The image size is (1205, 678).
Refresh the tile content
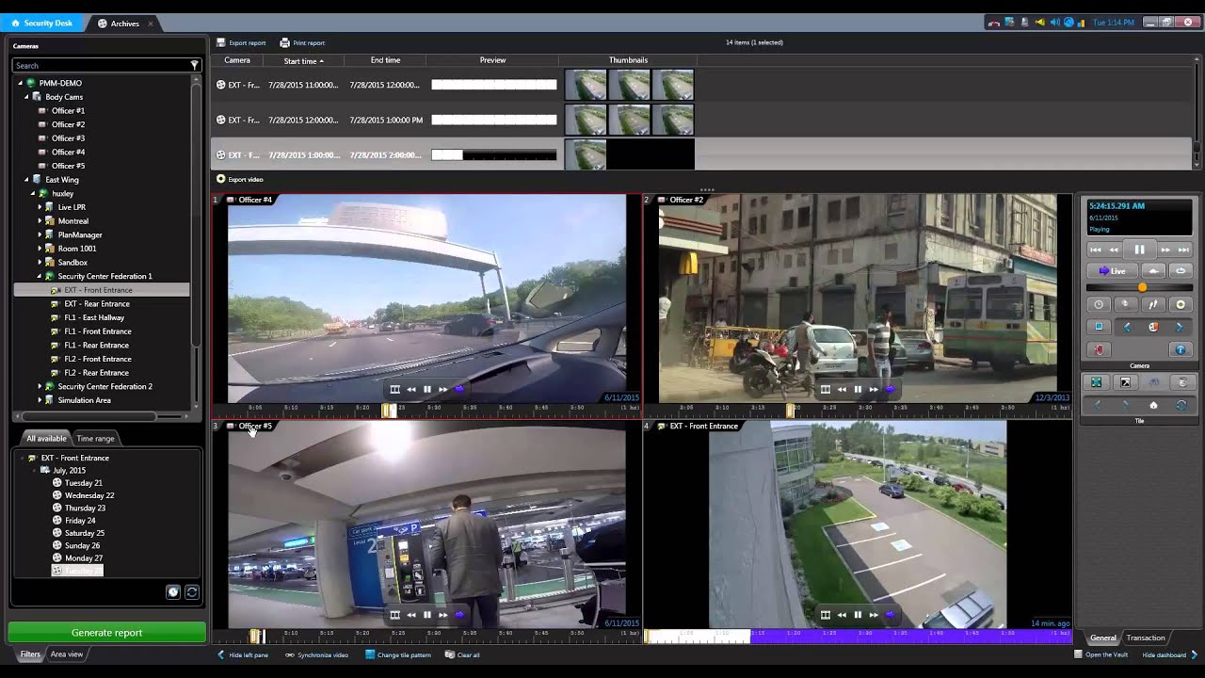pos(1181,405)
